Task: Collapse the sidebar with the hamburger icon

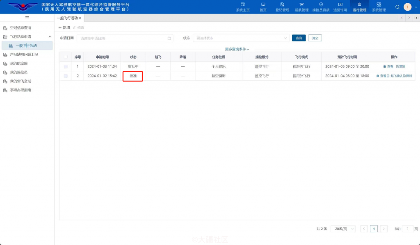Action: click(27, 18)
